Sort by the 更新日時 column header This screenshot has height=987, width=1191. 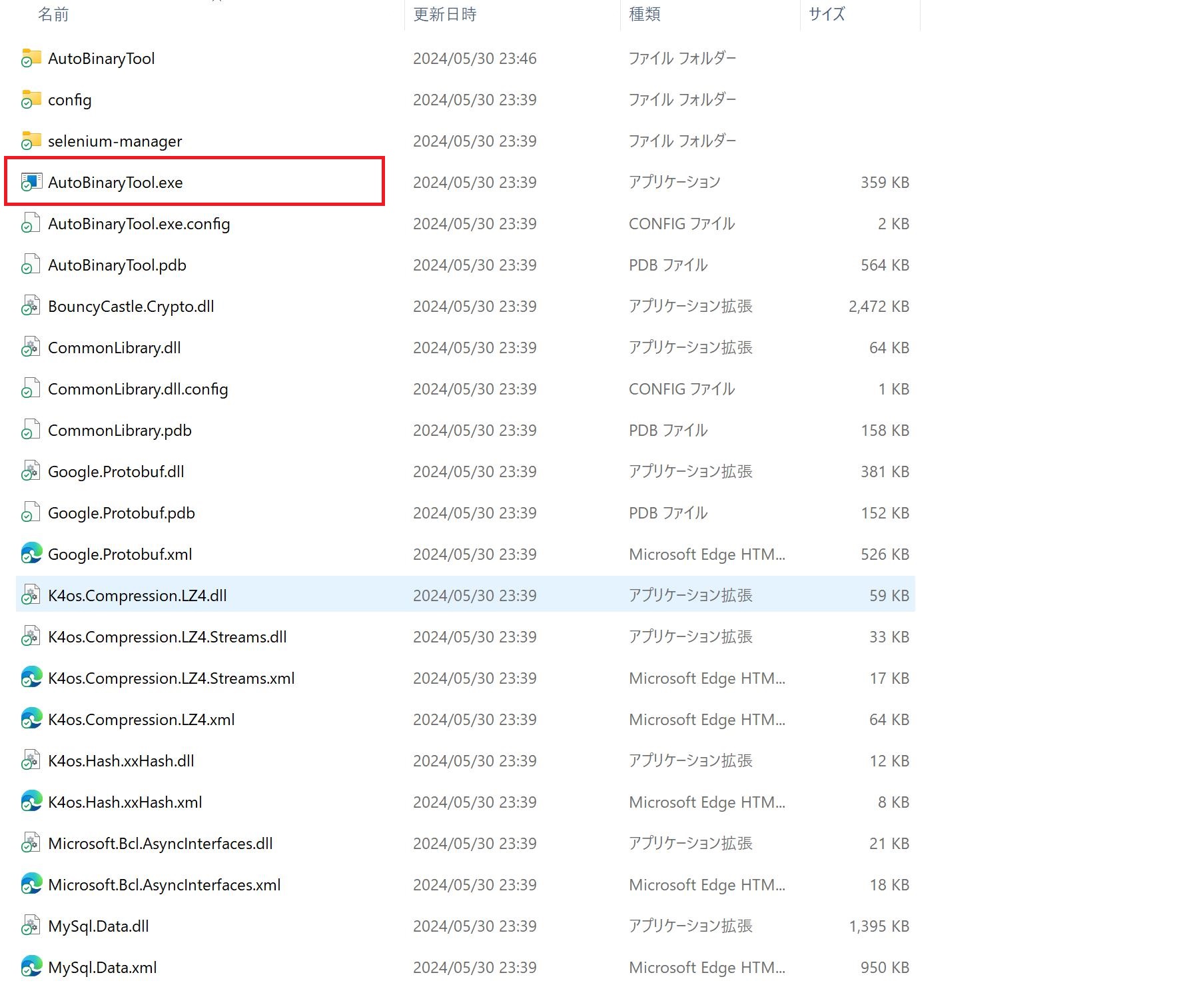click(x=445, y=14)
